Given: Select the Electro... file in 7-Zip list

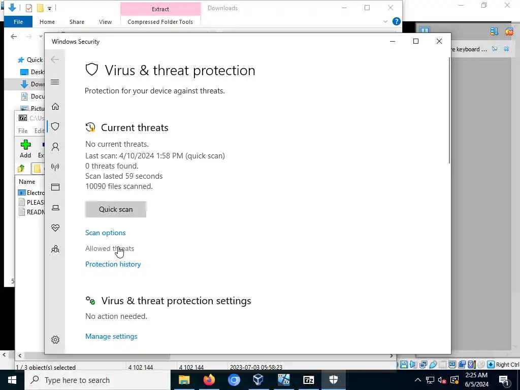Looking at the screenshot, I should [x=31, y=192].
